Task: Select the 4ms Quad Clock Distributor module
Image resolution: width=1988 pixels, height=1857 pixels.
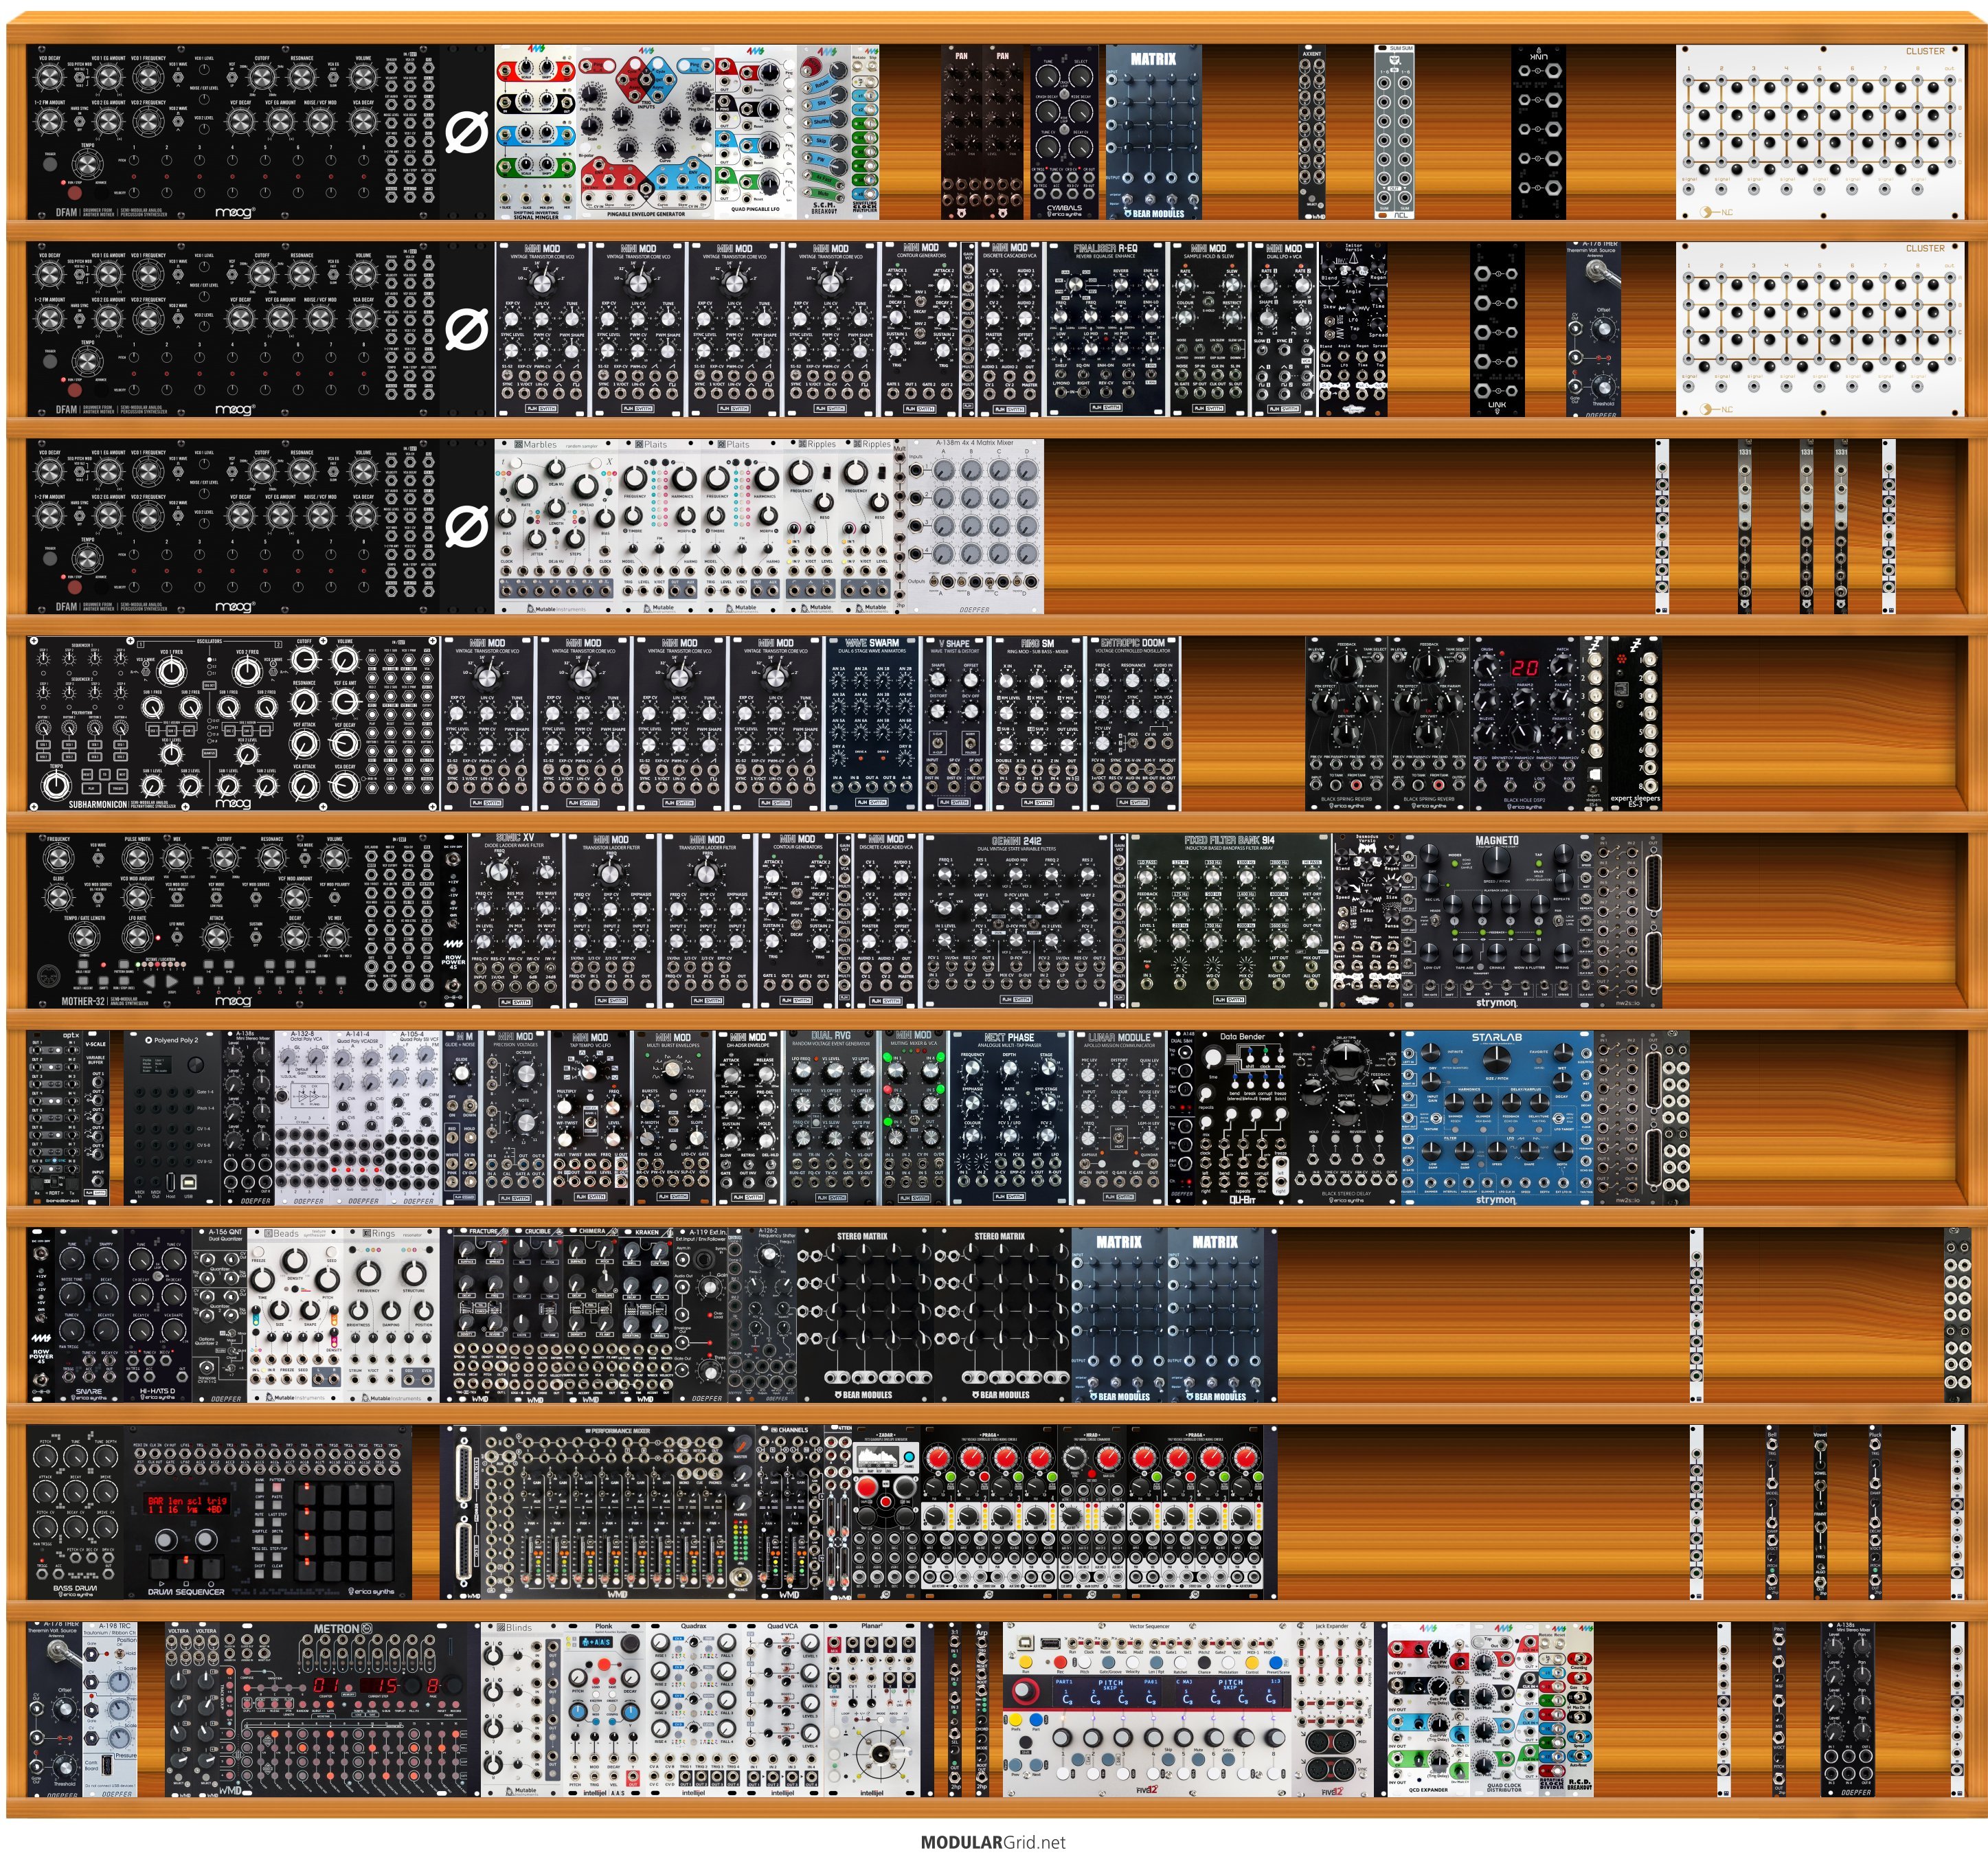Action: [x=1504, y=1709]
